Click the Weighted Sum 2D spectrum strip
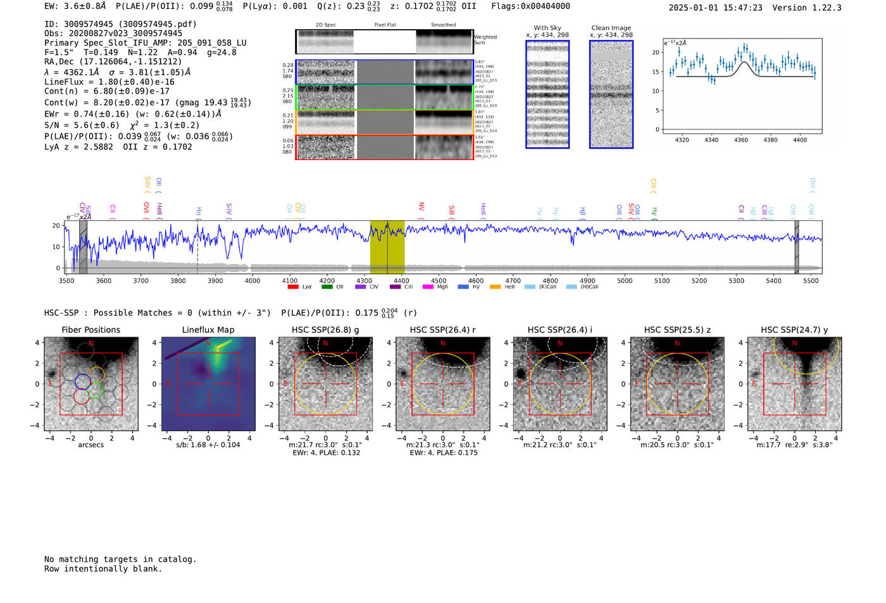Screen dimensions: 886x603 coord(384,42)
